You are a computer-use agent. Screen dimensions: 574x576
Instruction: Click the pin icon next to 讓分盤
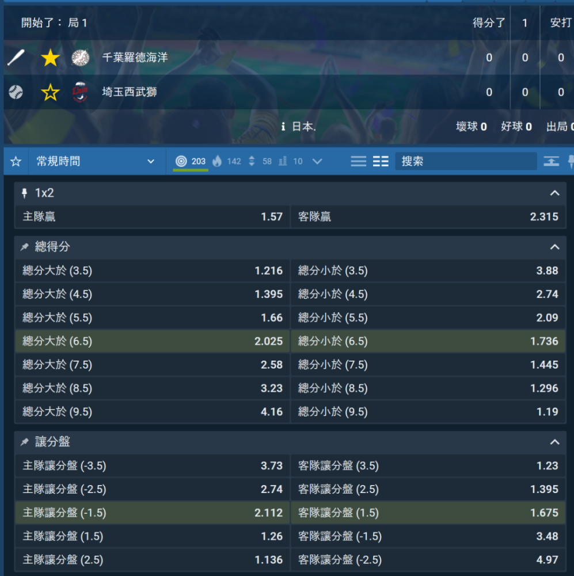(x=25, y=442)
